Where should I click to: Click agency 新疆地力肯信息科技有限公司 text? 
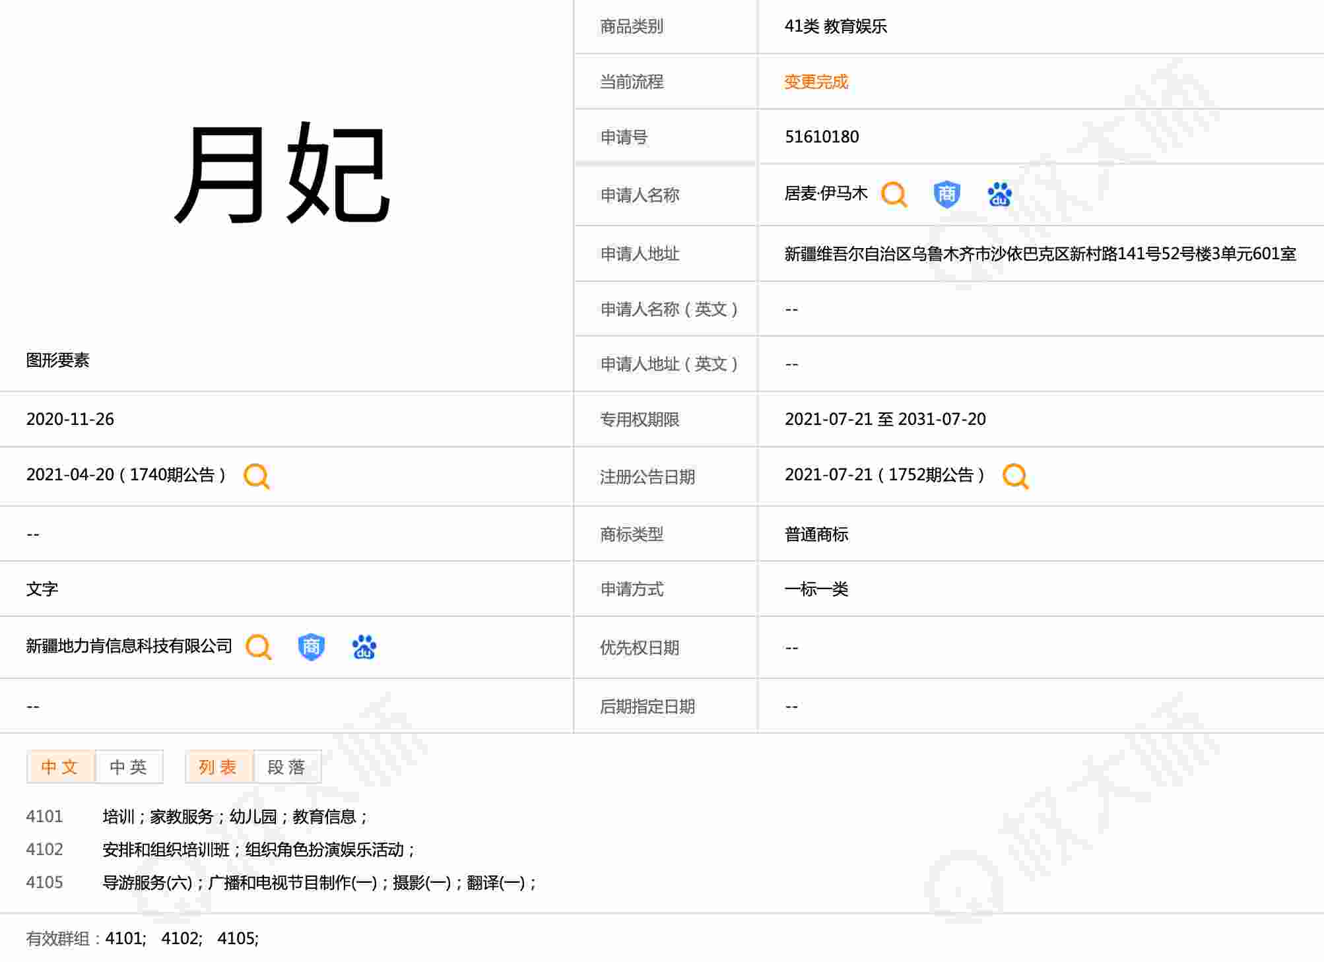point(129,646)
